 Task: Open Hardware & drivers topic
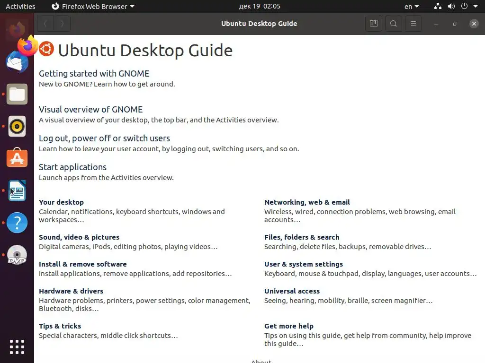[71, 291]
